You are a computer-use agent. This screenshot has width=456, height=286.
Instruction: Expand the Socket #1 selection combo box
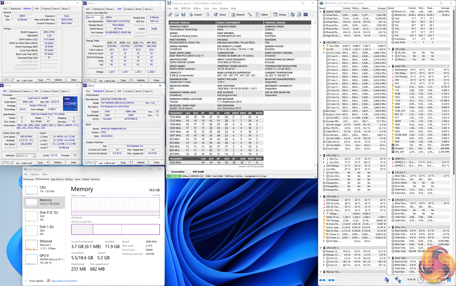point(34,156)
